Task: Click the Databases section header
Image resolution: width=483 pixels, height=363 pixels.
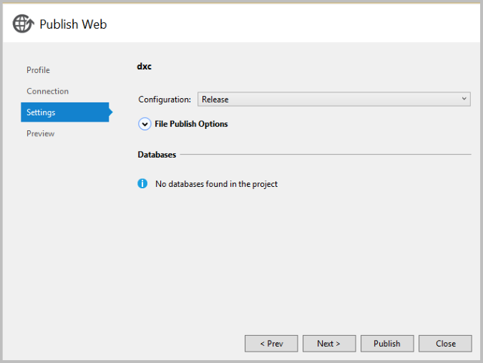Action: click(x=157, y=155)
